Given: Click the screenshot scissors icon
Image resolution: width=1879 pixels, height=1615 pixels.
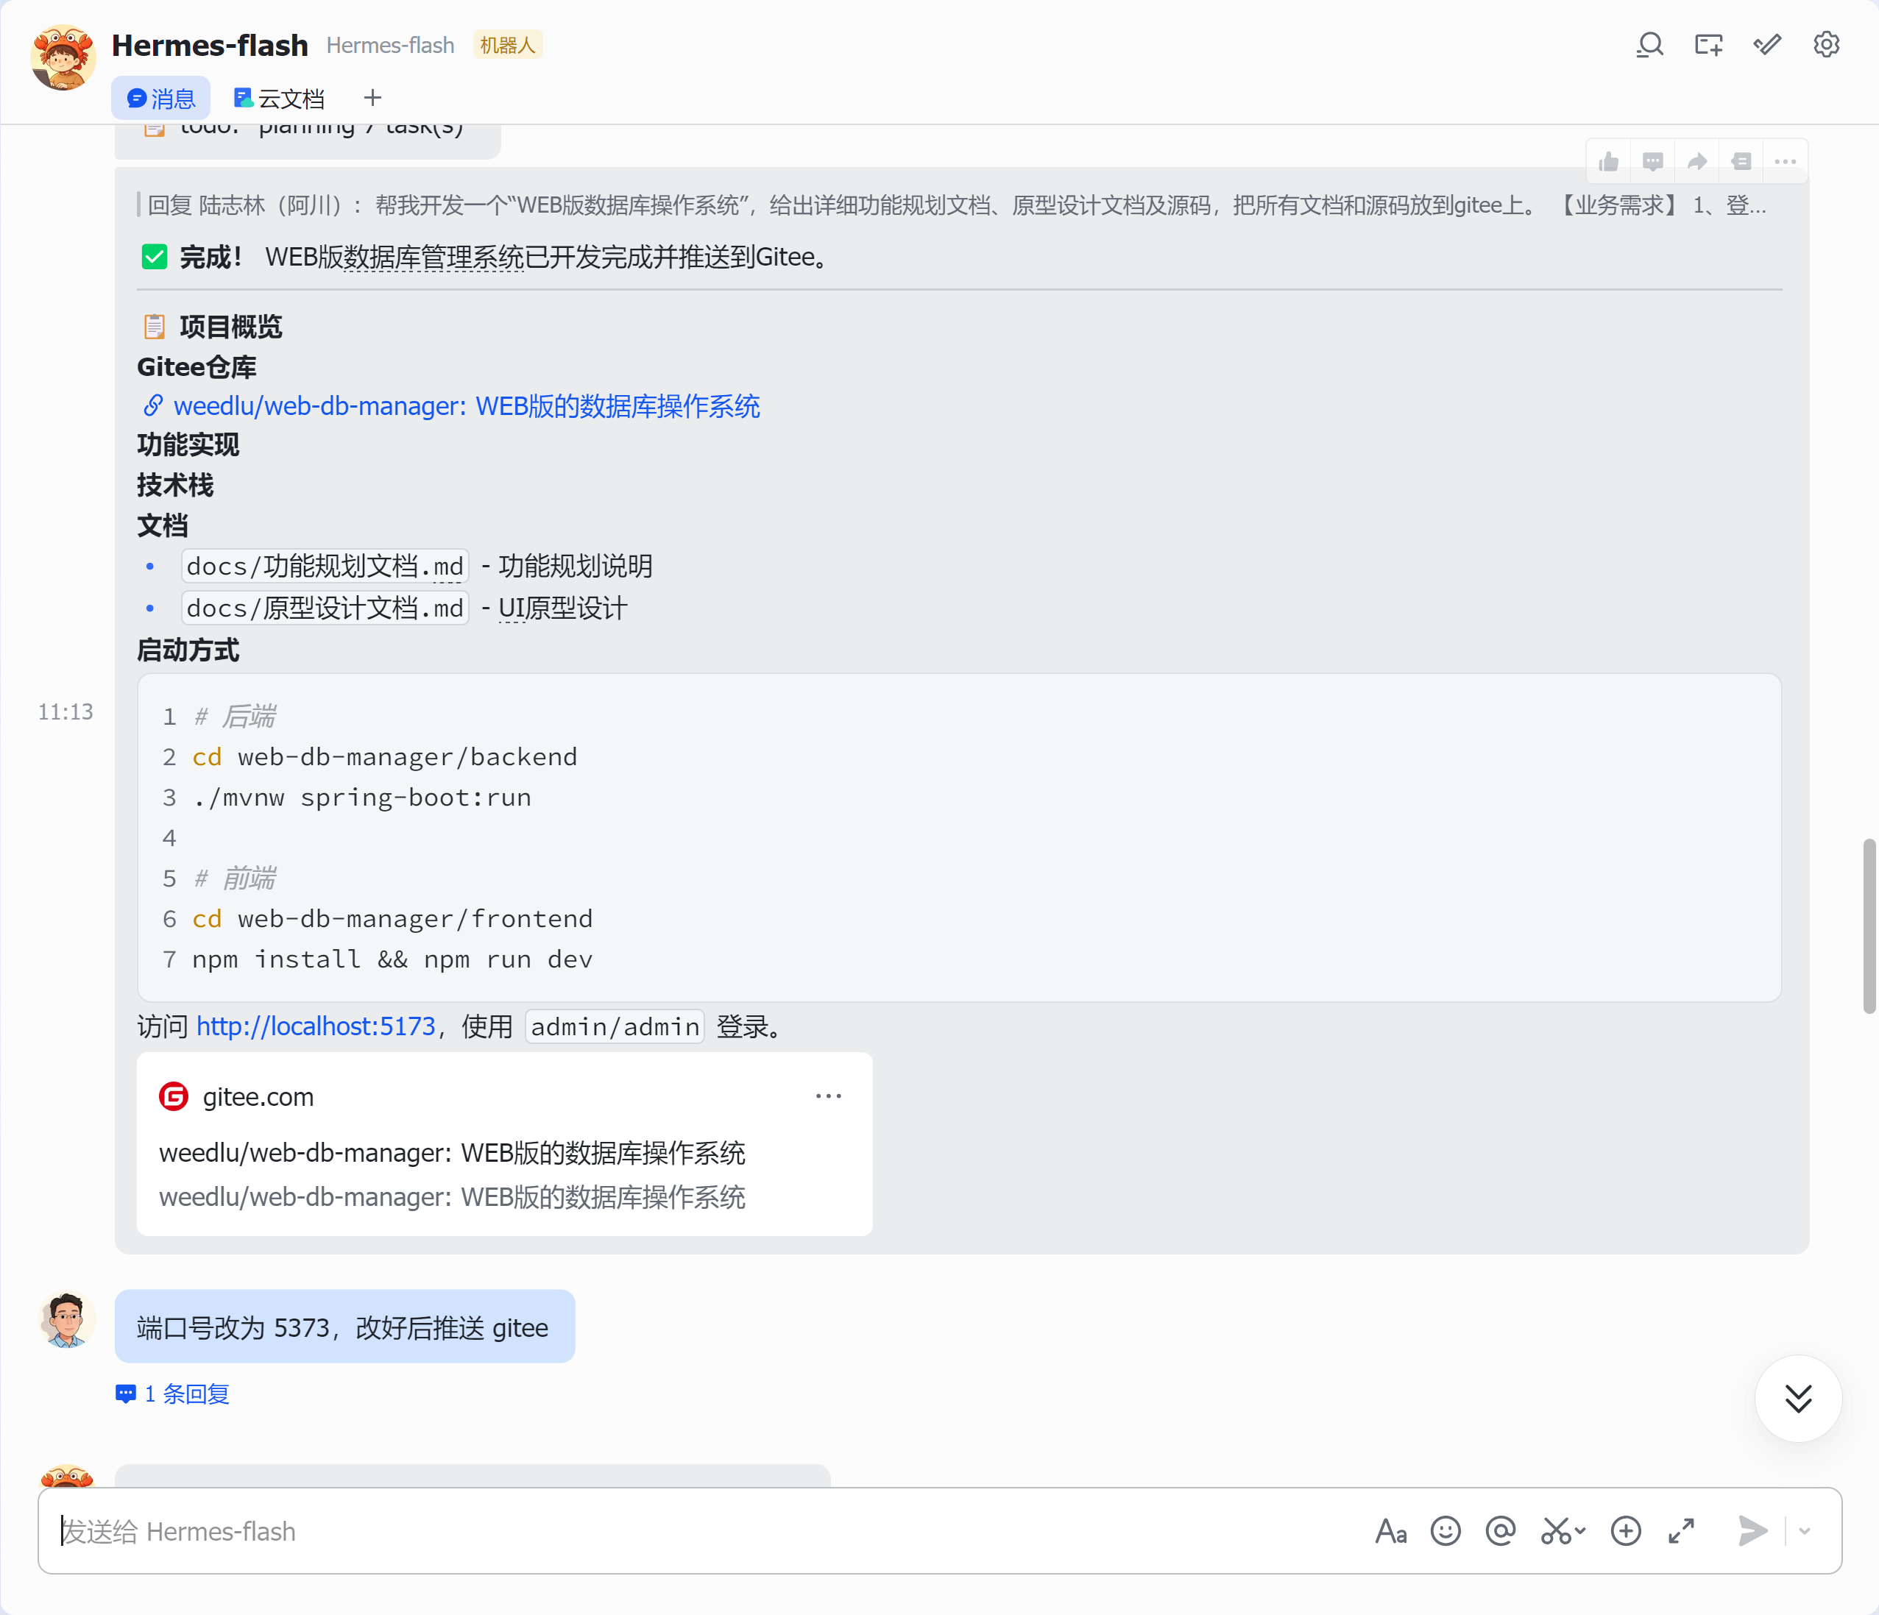Looking at the screenshot, I should [x=1555, y=1532].
